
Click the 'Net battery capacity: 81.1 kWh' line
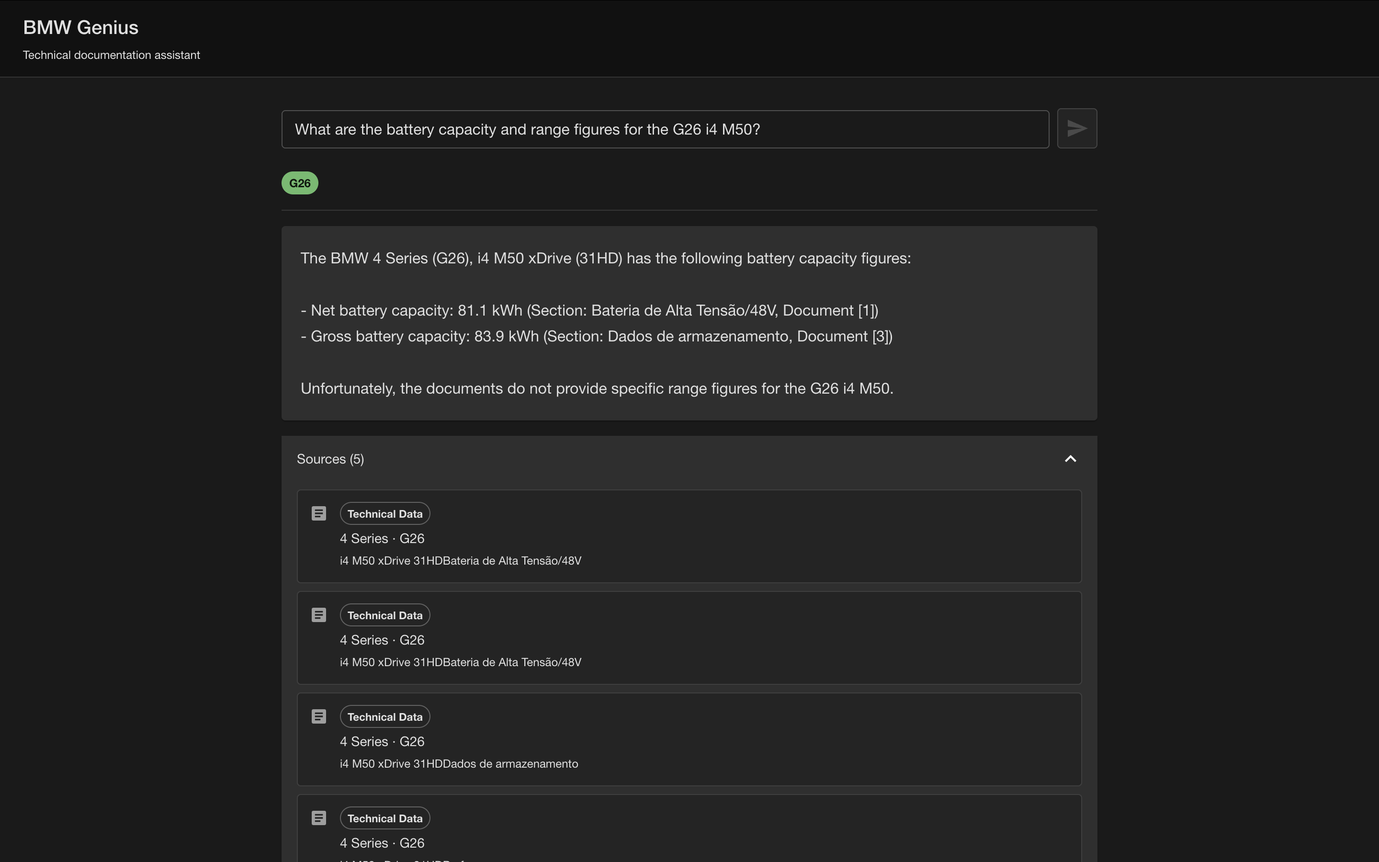[590, 311]
